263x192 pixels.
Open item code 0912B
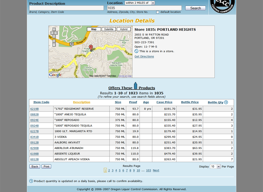34,142
